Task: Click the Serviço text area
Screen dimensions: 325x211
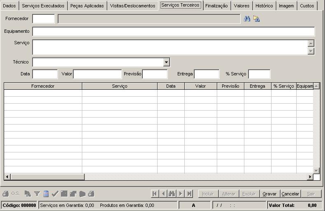Action: click(170, 47)
